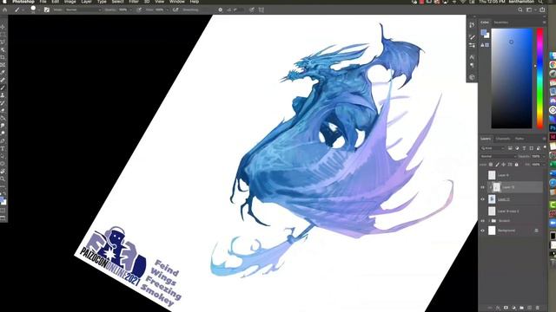Switch to the Swatches tab

click(501, 23)
